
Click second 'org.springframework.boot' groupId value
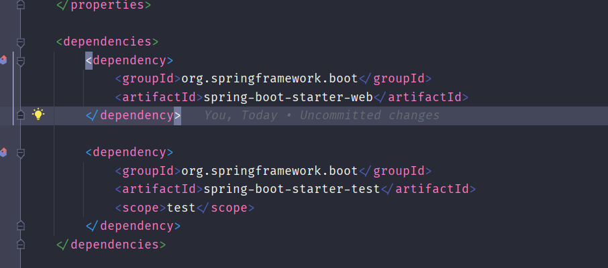click(x=270, y=171)
